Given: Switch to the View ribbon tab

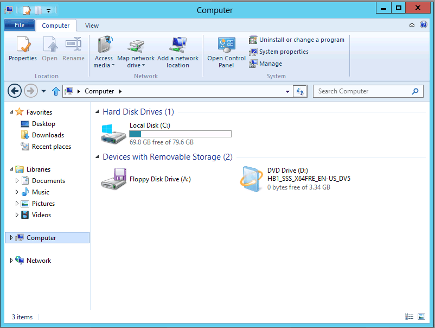Looking at the screenshot, I should pyautogui.click(x=92, y=26).
